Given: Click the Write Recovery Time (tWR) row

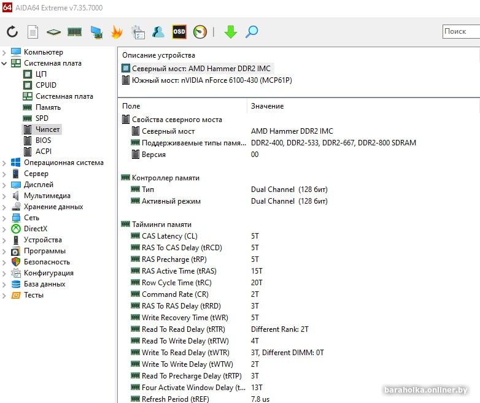Looking at the screenshot, I should click(x=185, y=317).
